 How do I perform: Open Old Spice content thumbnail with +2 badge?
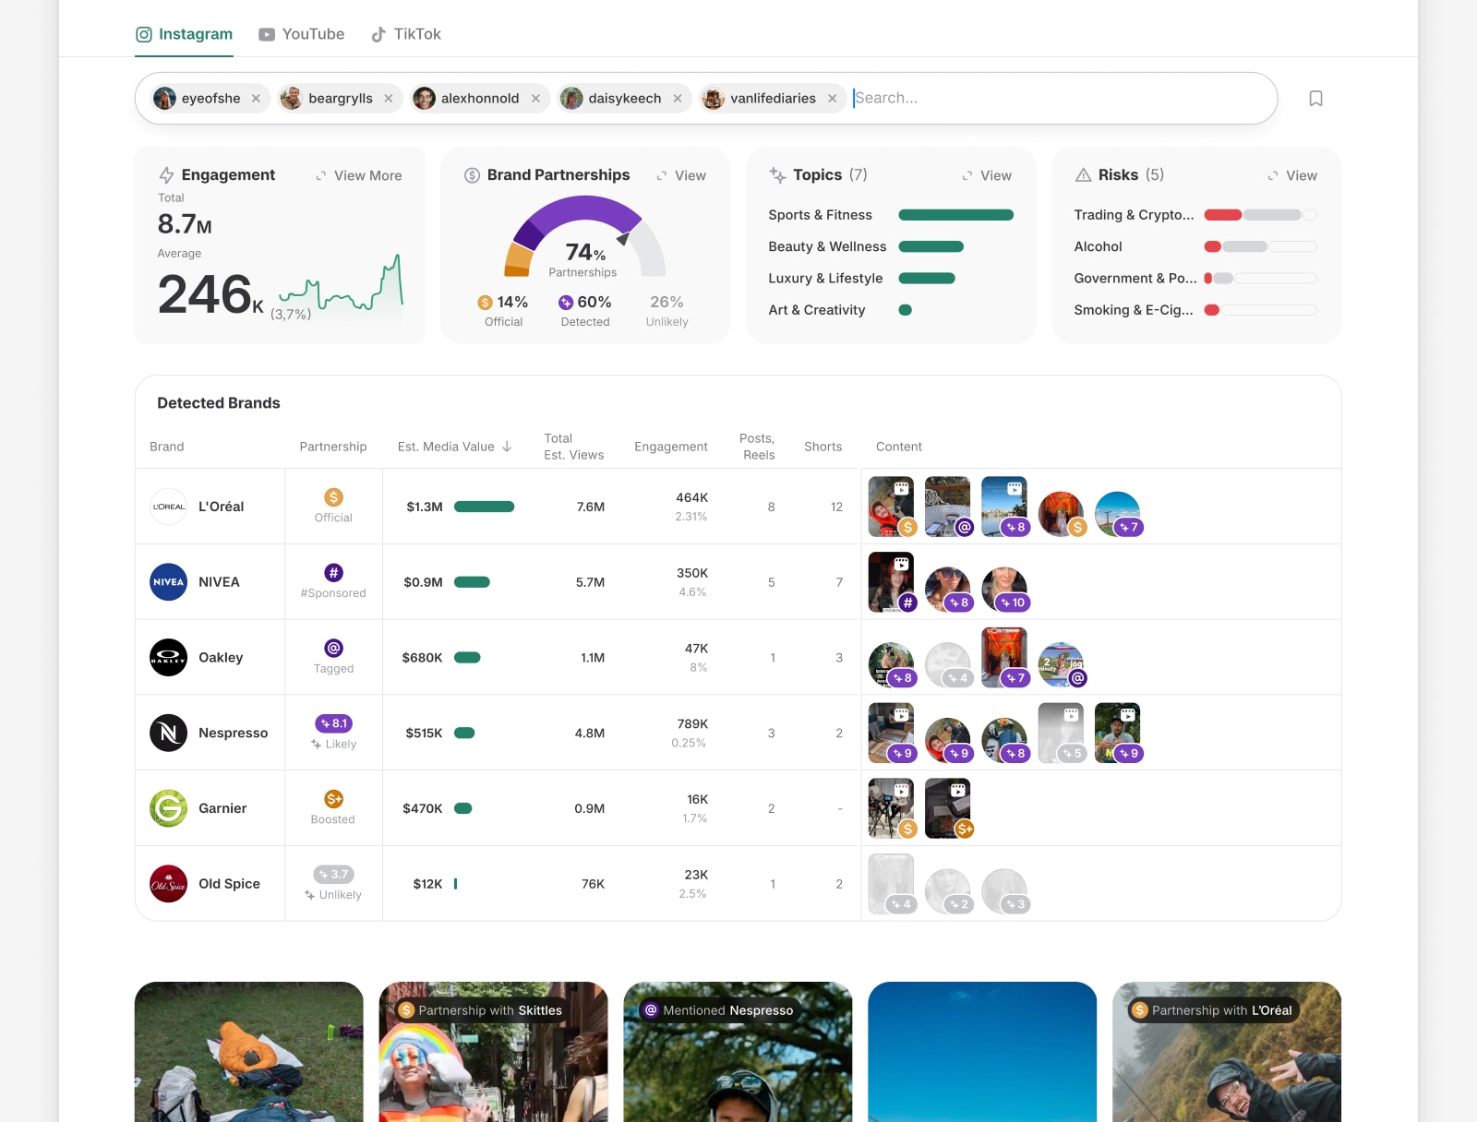coord(948,890)
